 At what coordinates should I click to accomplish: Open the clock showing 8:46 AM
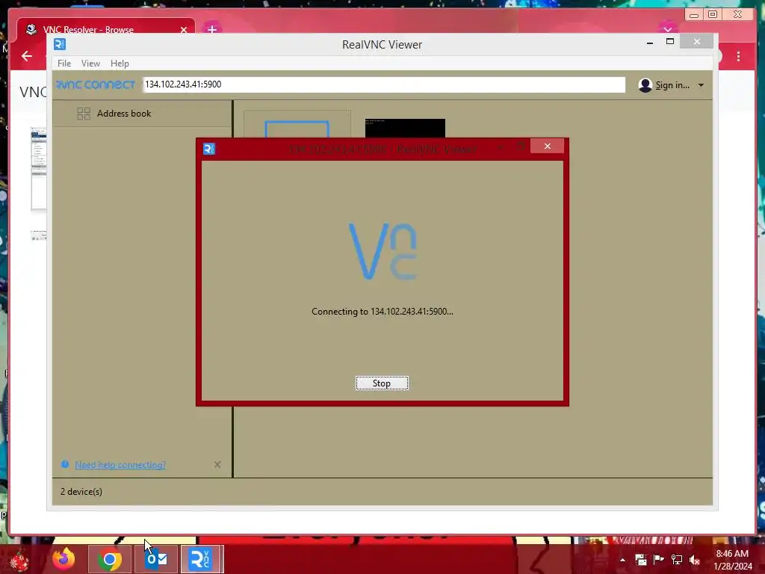tap(732, 560)
